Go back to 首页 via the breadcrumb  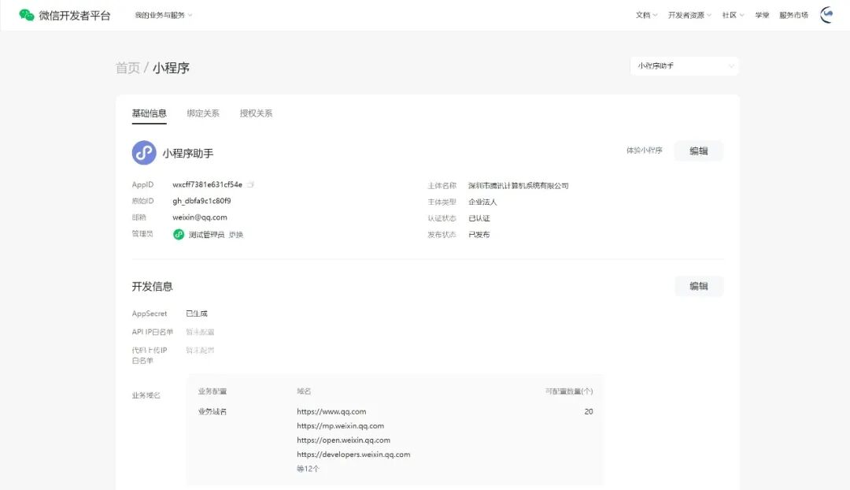[x=128, y=68]
